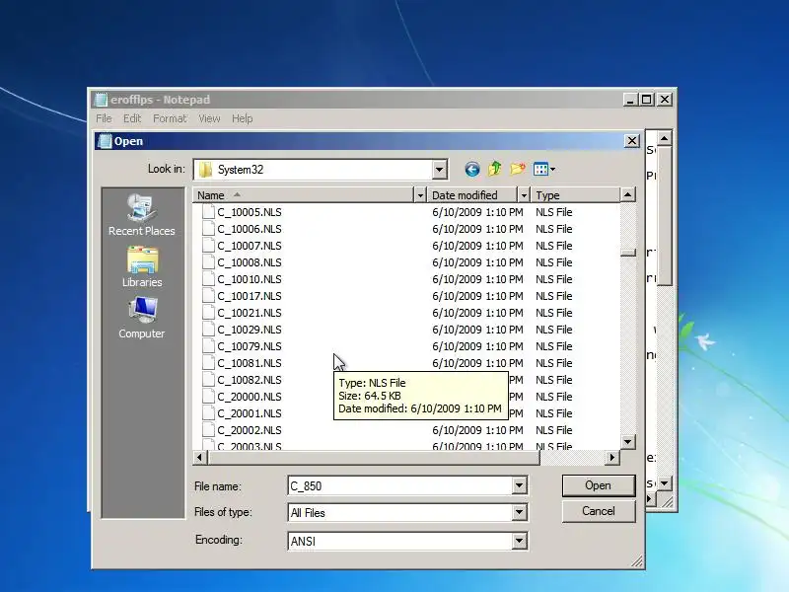Open the File menu in Notepad

point(104,118)
